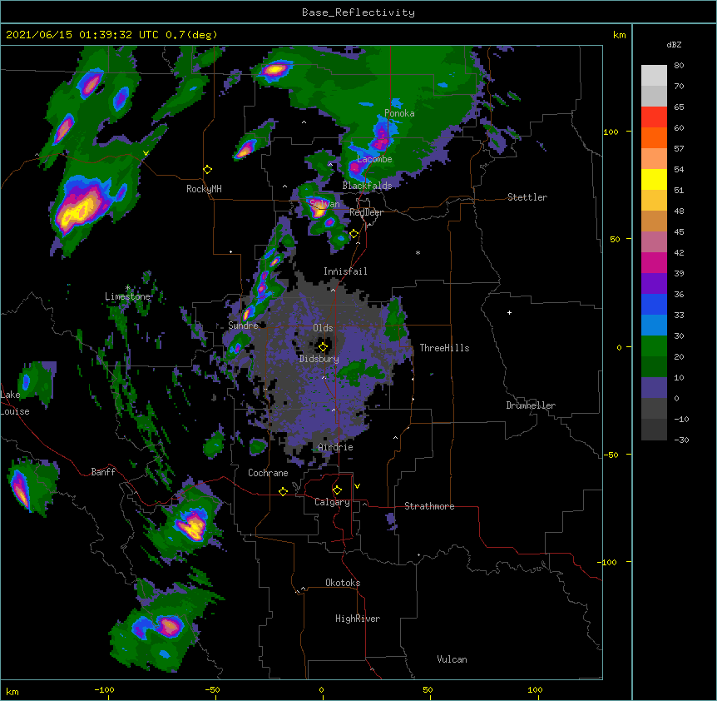The image size is (717, 701).
Task: Pick the slate blue 0-10 dBZ swatch
Action: (654, 388)
